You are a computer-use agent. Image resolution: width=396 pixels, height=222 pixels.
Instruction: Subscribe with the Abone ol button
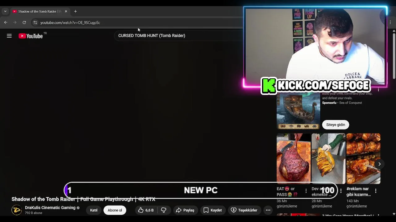115,210
